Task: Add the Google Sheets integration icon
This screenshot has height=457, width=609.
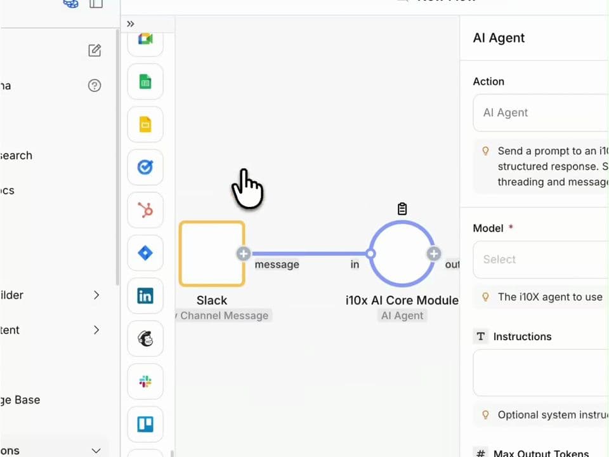Action: [145, 82]
